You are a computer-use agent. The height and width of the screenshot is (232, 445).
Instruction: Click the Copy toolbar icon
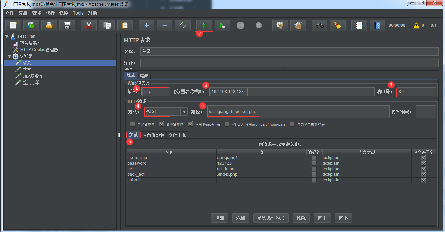pos(107,25)
